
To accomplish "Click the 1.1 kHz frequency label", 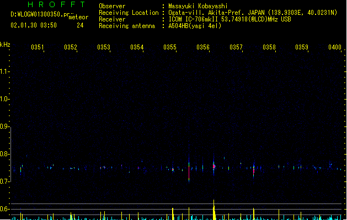I will pyautogui.click(x=4, y=71).
